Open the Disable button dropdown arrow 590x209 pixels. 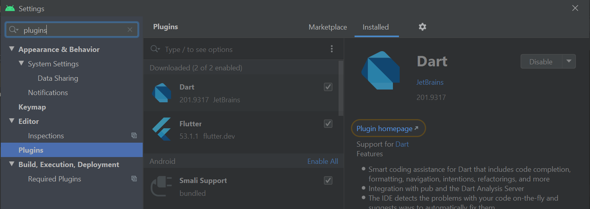click(569, 62)
